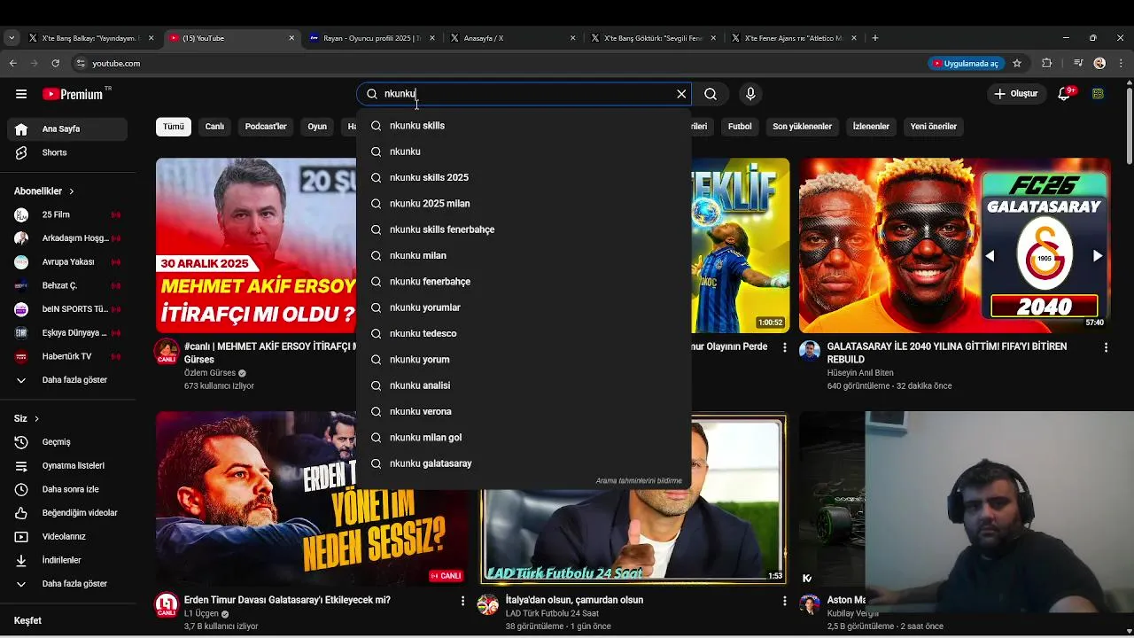Select the Yeni öneriler filter chip
Screen dimensions: 1134x638
(934, 127)
